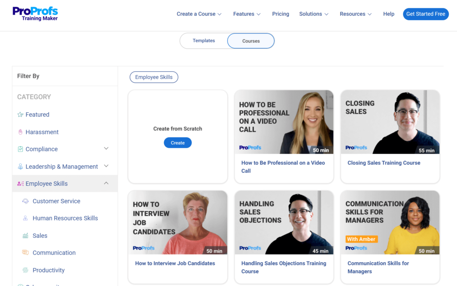
Task: Click the Get Started Free button
Action: [x=425, y=14]
